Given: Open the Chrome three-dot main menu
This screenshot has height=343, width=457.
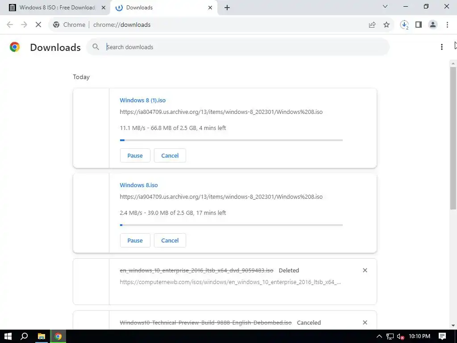Looking at the screenshot, I should pyautogui.click(x=447, y=25).
